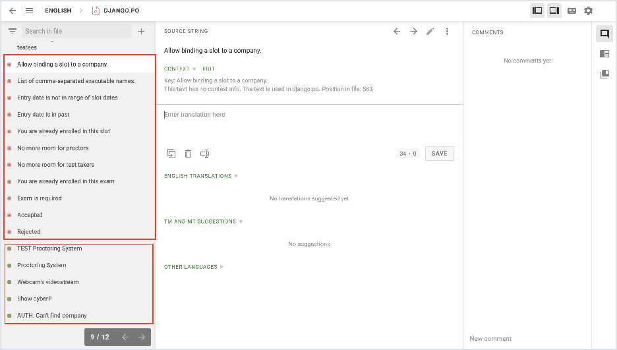Toggle the left sidebar panel

pyautogui.click(x=537, y=11)
